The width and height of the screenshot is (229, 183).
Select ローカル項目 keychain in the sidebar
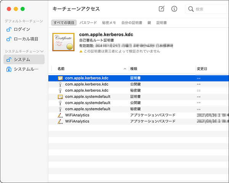click(x=26, y=39)
